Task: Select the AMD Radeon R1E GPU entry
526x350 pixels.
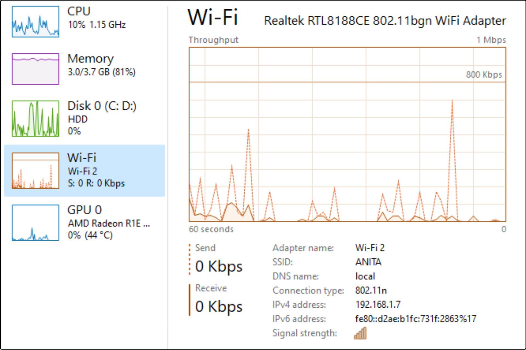Action: tap(108, 223)
